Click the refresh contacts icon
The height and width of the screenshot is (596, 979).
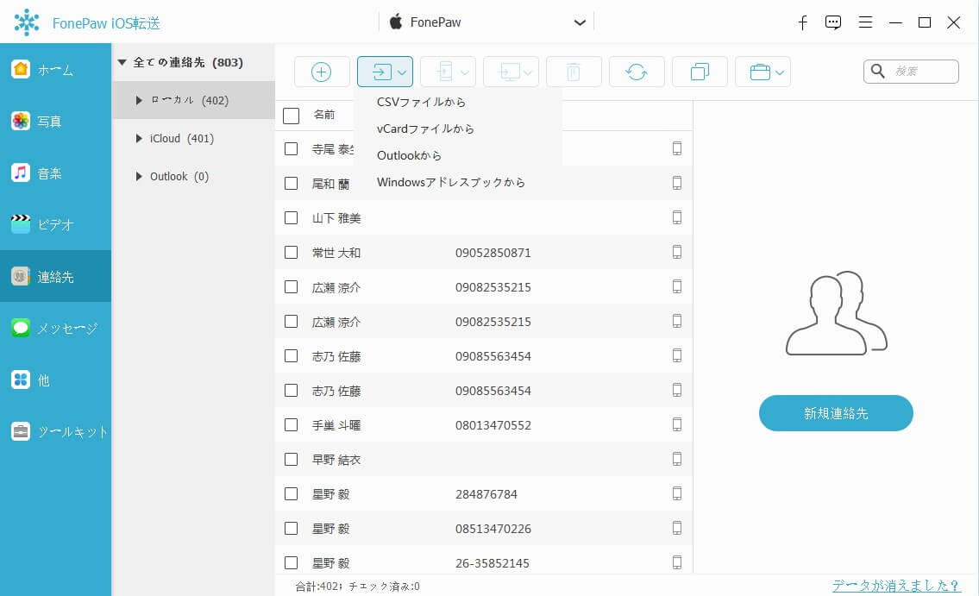click(x=637, y=72)
